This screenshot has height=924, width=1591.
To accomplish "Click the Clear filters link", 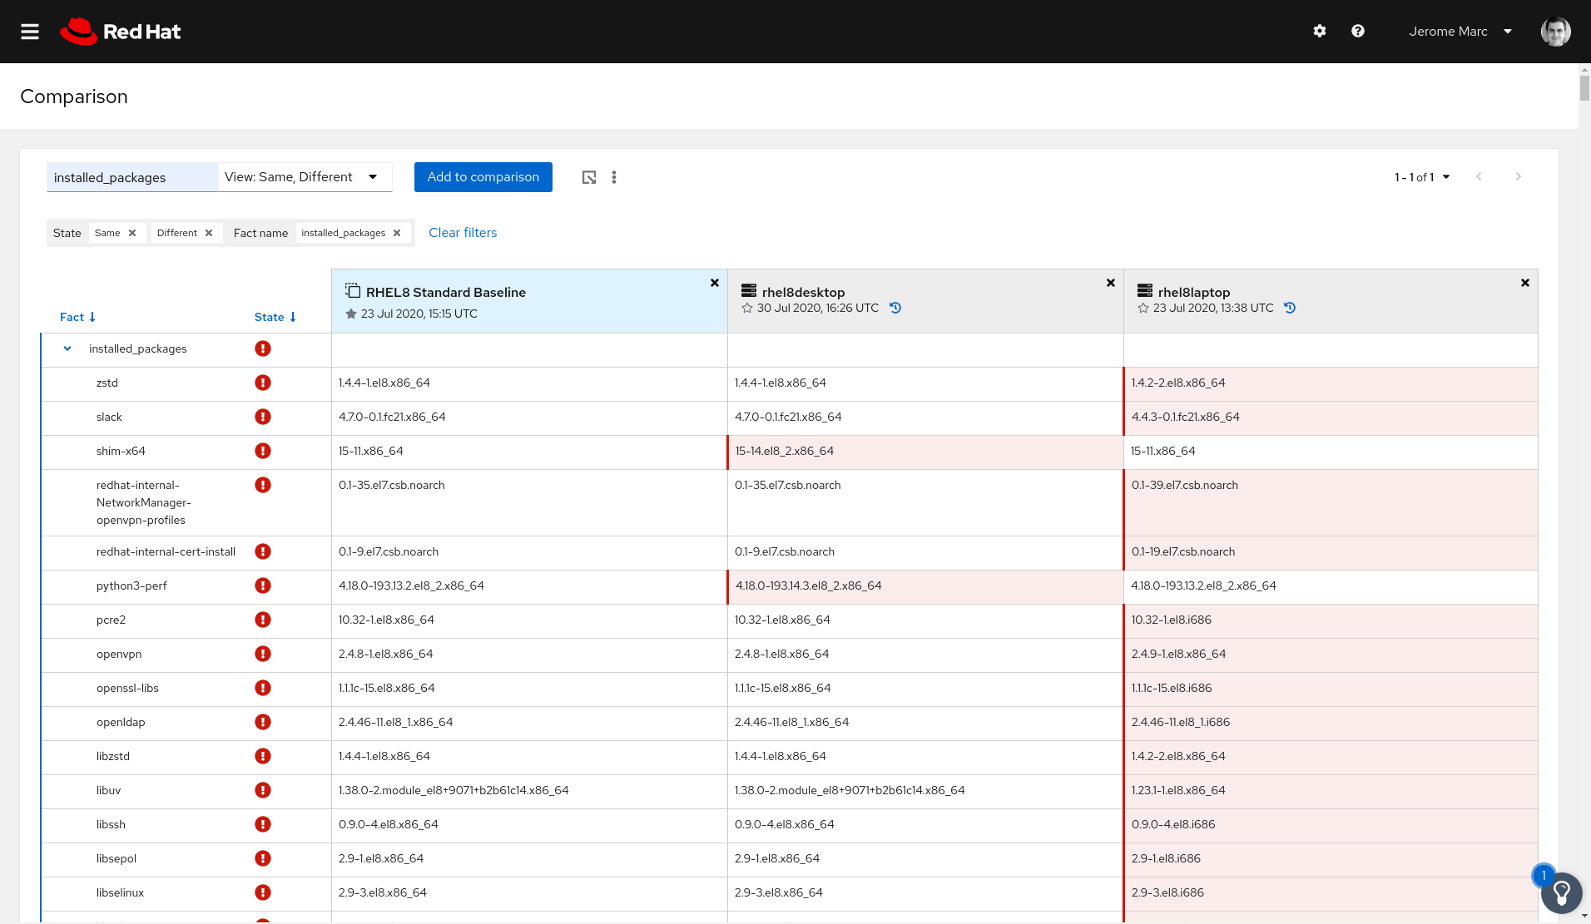I will coord(463,233).
